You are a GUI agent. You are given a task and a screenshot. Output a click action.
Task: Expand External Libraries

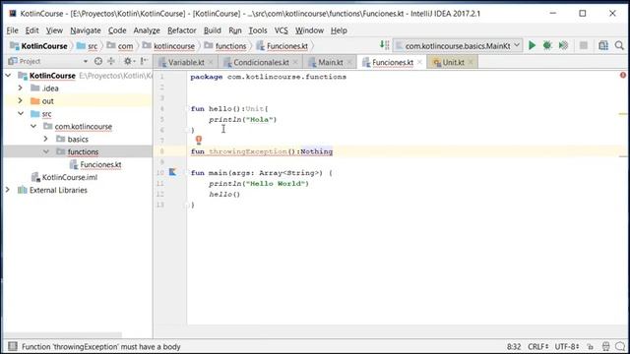coord(8,190)
